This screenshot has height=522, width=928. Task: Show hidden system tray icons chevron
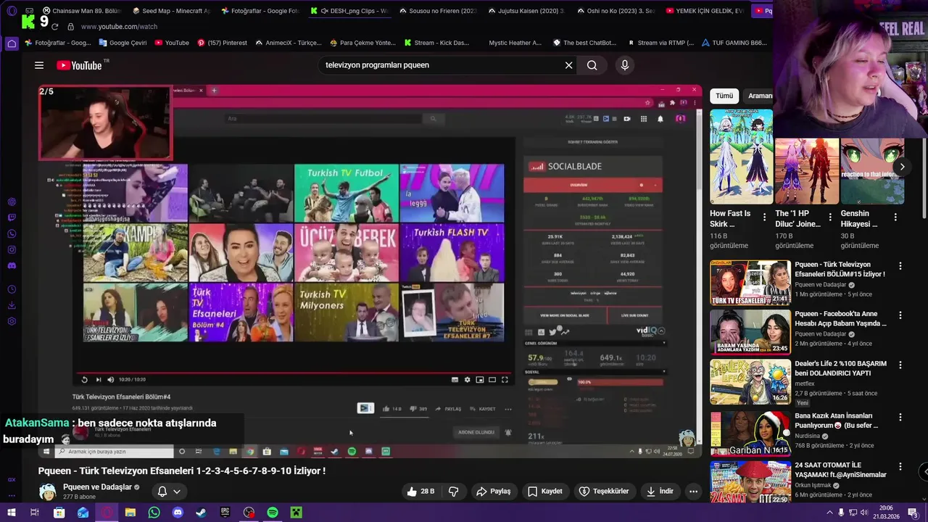tap(830, 513)
